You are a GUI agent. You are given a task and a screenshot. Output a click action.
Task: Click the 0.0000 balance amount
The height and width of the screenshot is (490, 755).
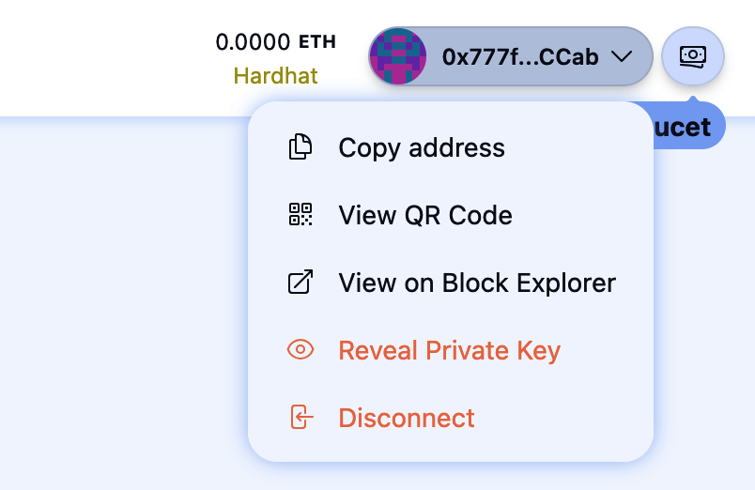click(253, 42)
